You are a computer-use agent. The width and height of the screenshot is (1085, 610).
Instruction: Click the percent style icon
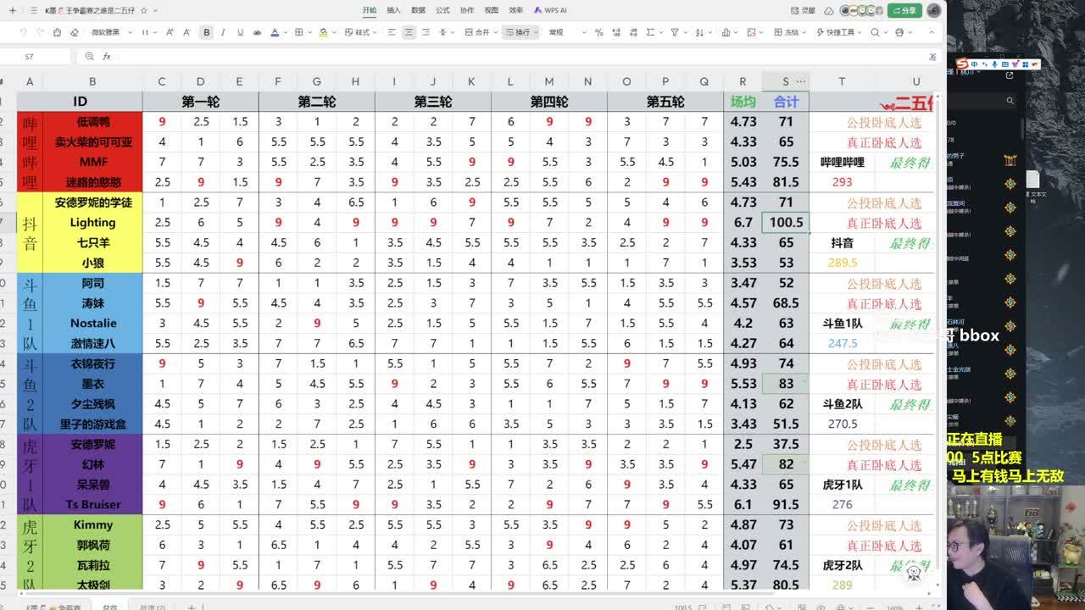(599, 32)
